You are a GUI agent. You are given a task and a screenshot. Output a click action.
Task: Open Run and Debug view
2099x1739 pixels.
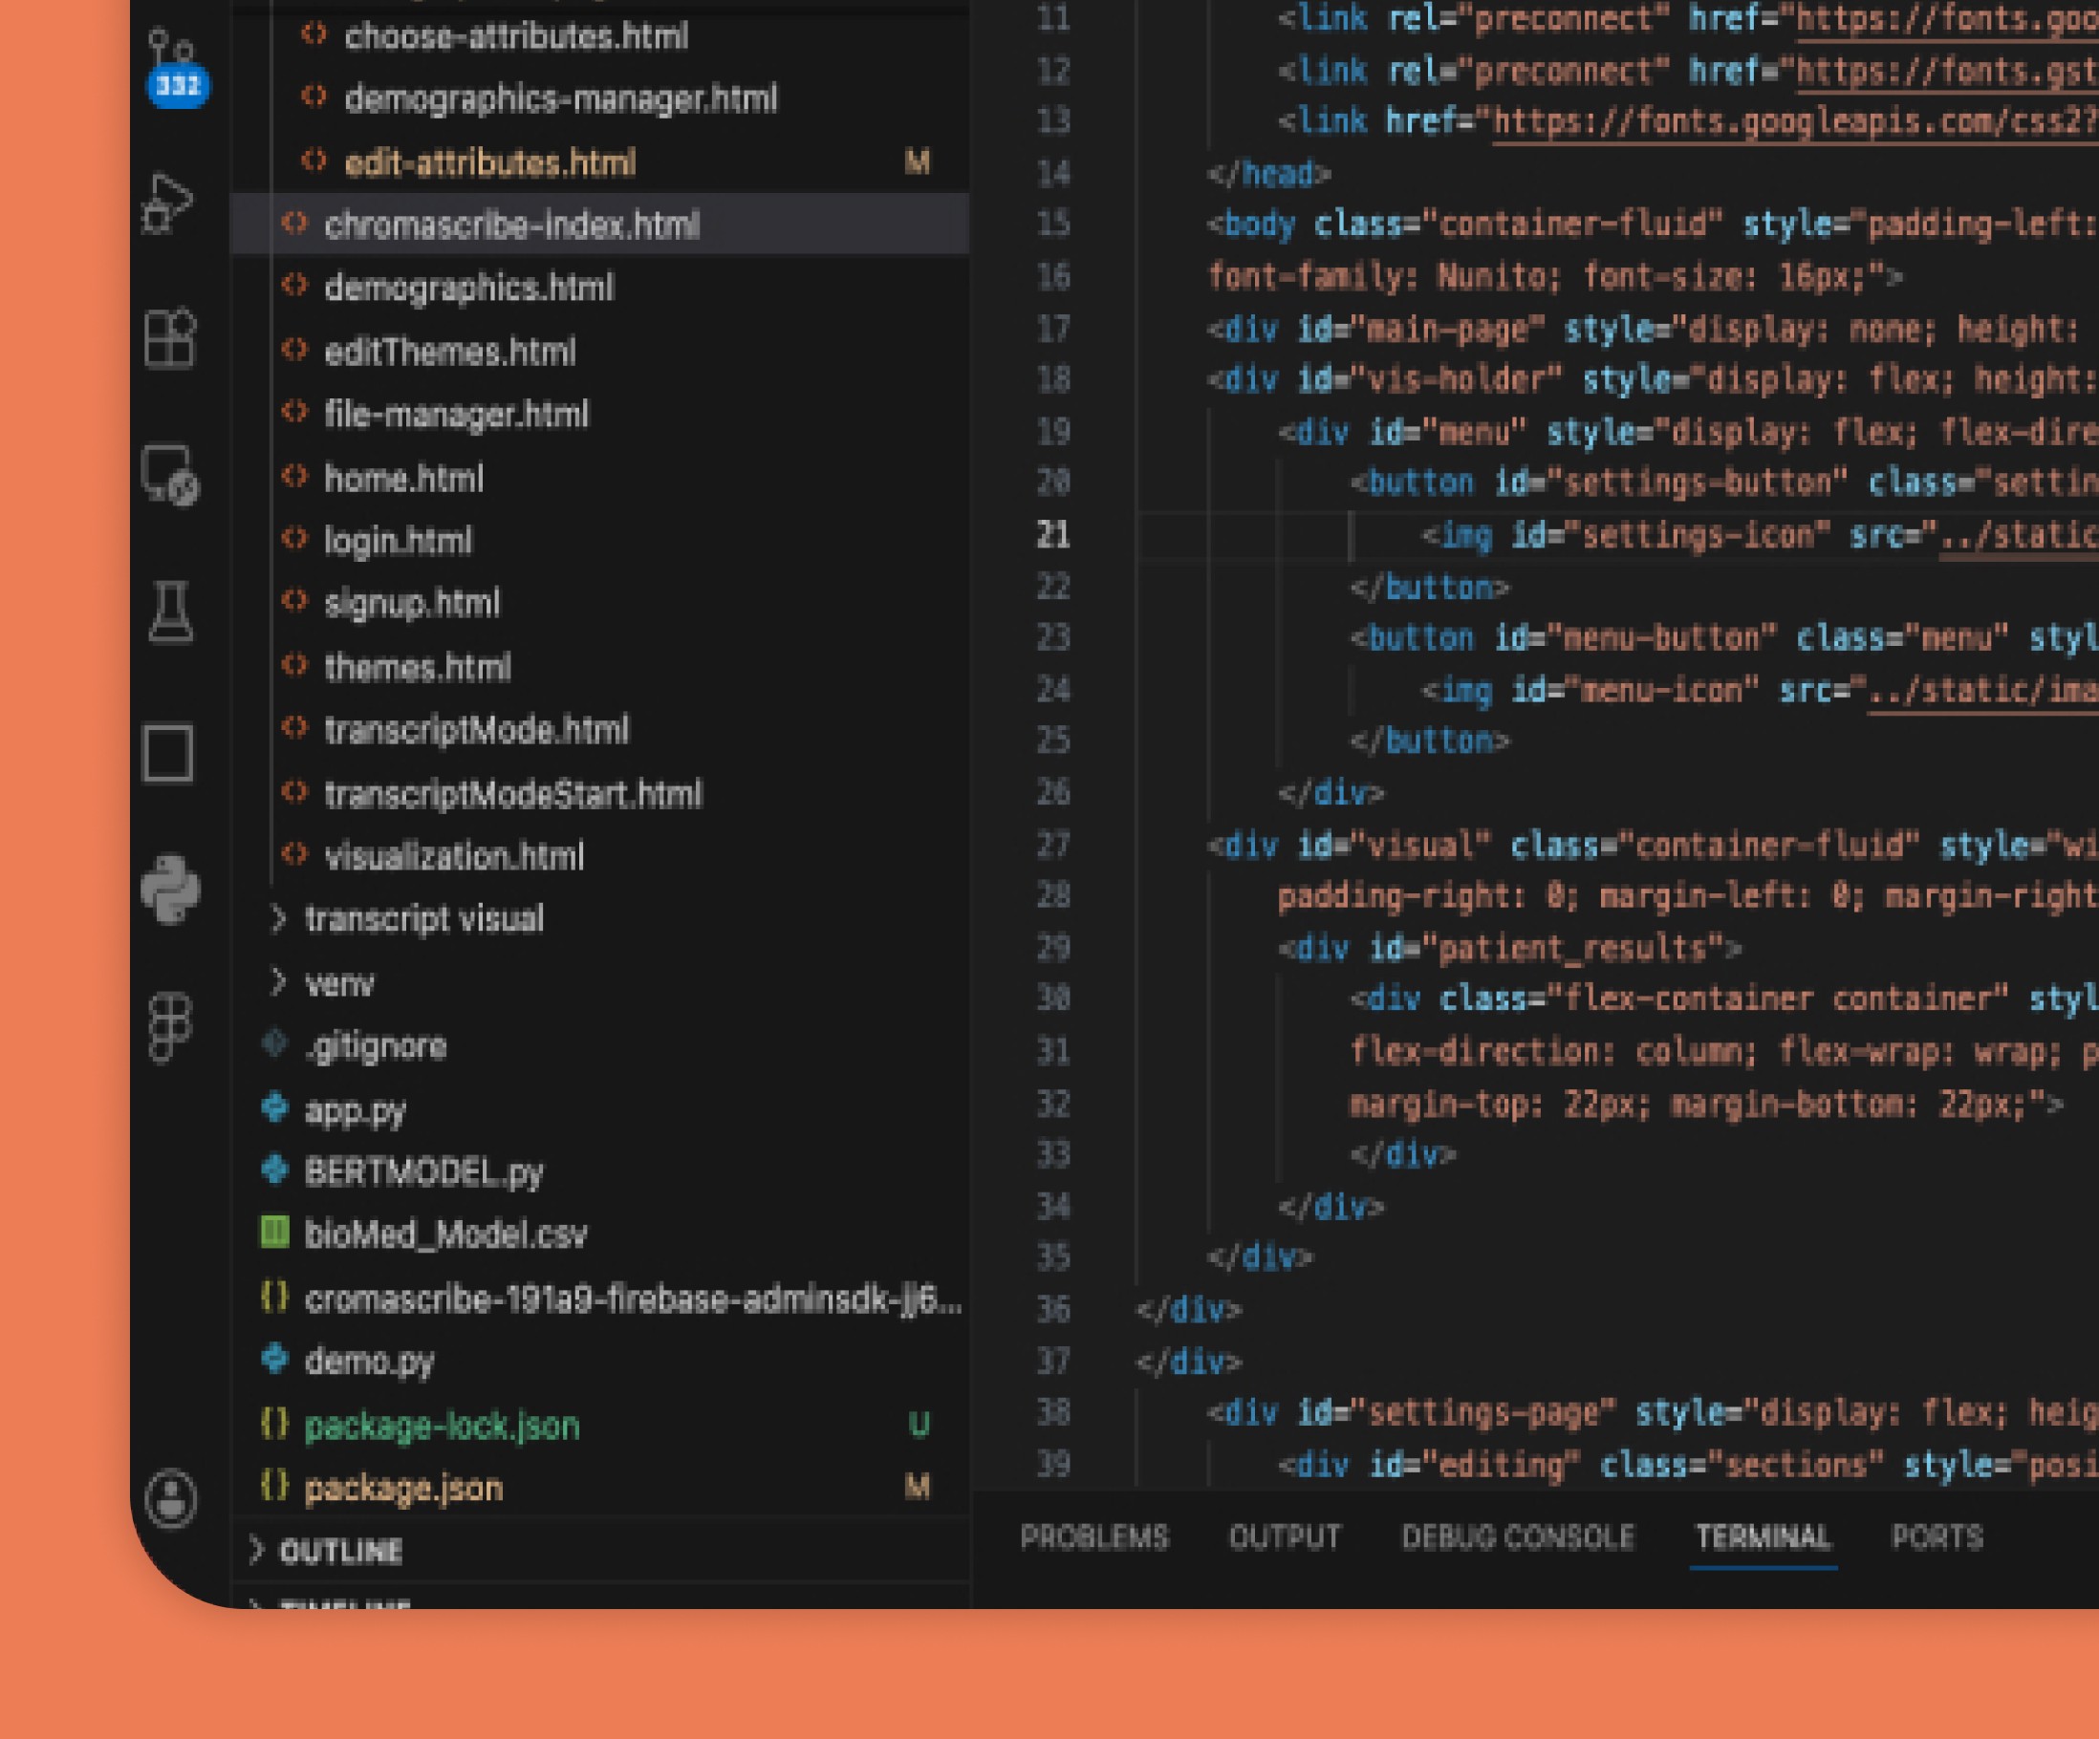click(168, 204)
